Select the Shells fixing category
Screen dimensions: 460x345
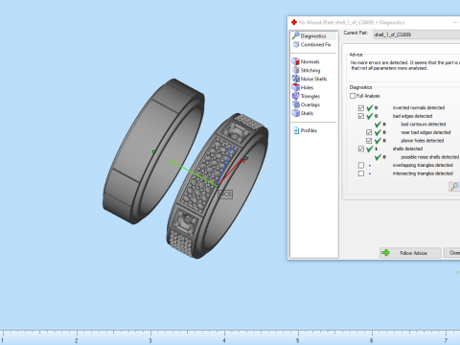pyautogui.click(x=307, y=113)
